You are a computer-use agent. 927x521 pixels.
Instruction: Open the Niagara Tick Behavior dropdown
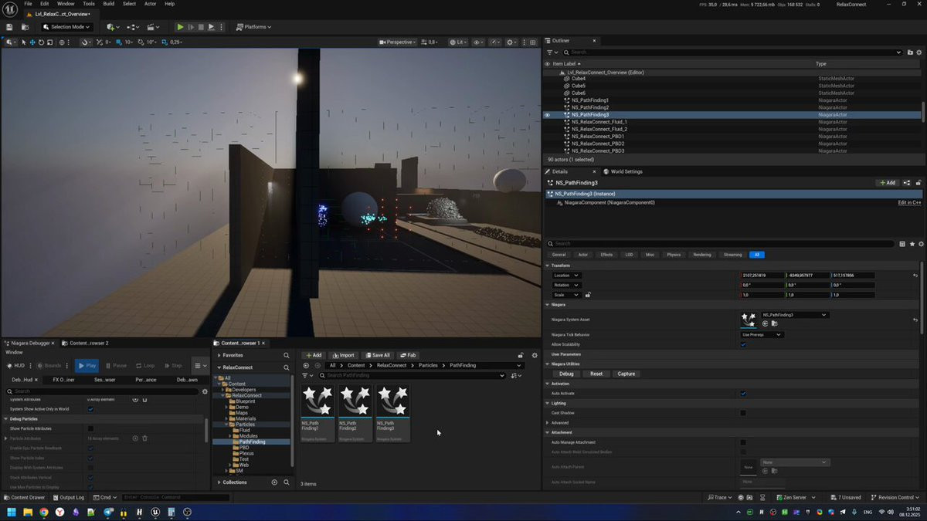762,335
